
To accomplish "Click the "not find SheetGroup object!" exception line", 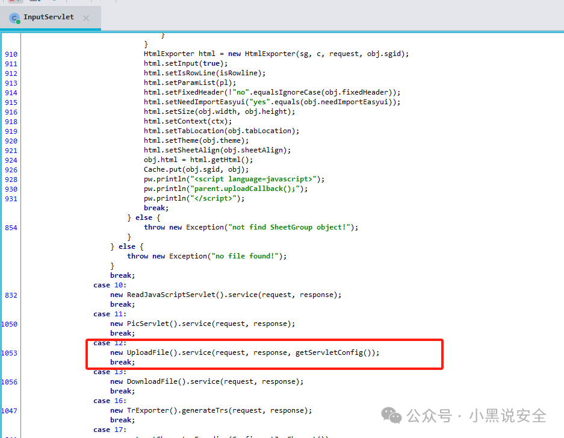I will 251,227.
